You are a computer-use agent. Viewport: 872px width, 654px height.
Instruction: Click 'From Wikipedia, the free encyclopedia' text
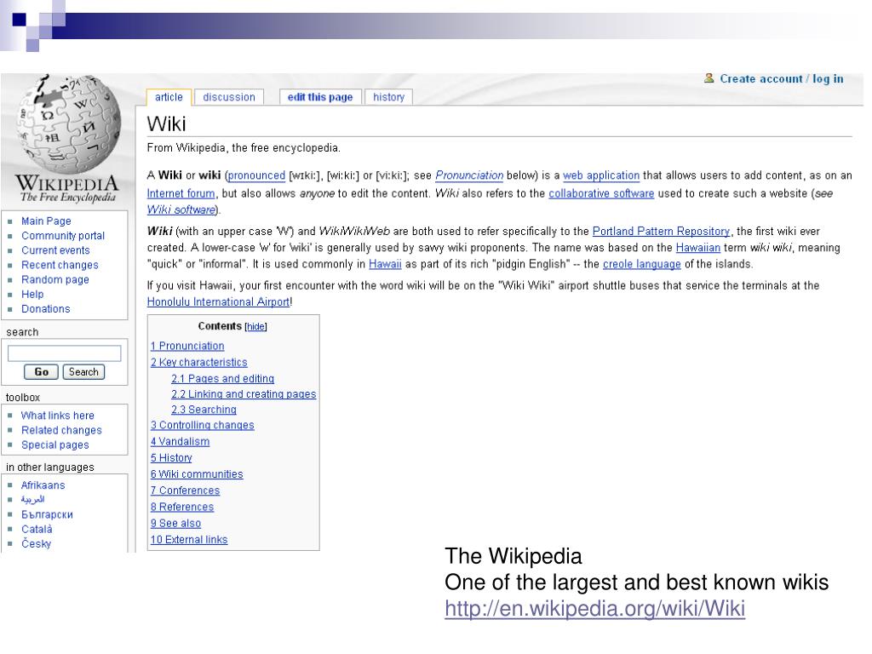(244, 148)
